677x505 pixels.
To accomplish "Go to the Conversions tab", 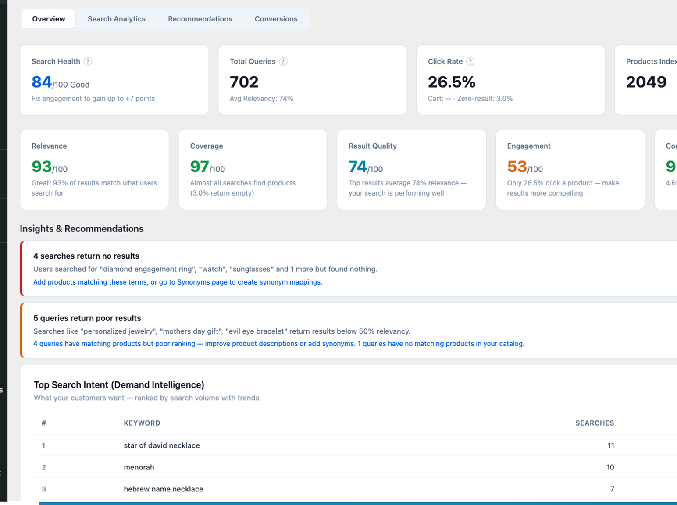I will pyautogui.click(x=276, y=19).
